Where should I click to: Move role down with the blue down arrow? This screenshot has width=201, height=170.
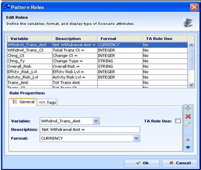tap(188, 148)
